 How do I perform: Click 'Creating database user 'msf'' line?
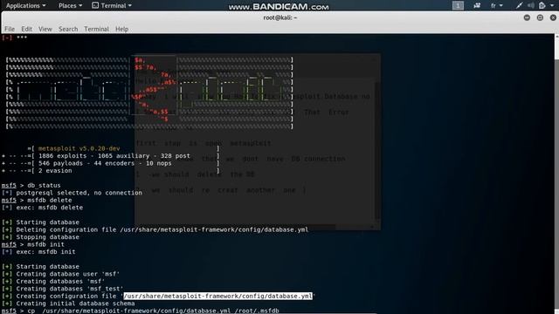click(x=60, y=274)
